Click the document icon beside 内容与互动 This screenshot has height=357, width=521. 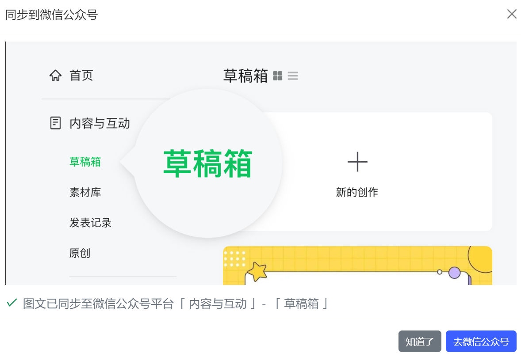tap(55, 123)
